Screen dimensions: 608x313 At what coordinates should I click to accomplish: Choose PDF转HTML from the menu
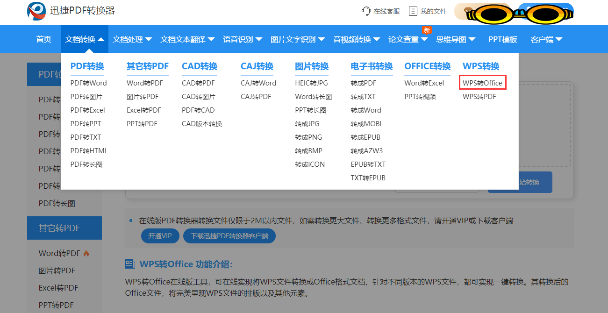pyautogui.click(x=89, y=151)
